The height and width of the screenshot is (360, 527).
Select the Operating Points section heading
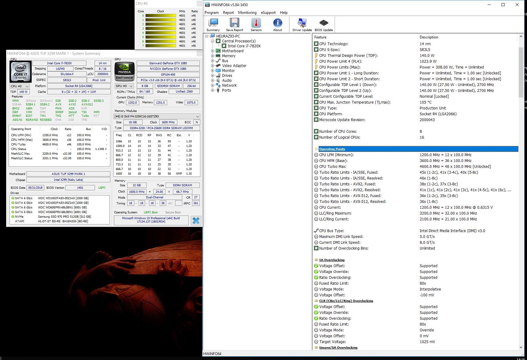332,149
